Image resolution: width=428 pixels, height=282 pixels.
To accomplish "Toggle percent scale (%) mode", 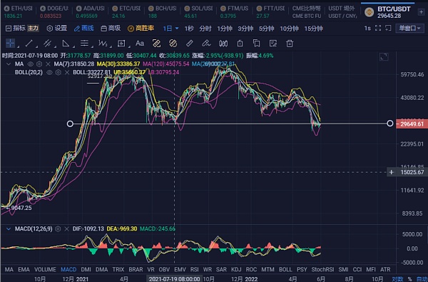I will pyautogui.click(x=409, y=279).
